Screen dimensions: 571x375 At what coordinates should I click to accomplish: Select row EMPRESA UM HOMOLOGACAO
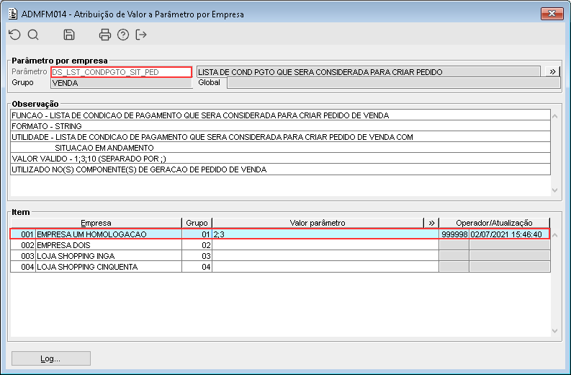(279, 234)
